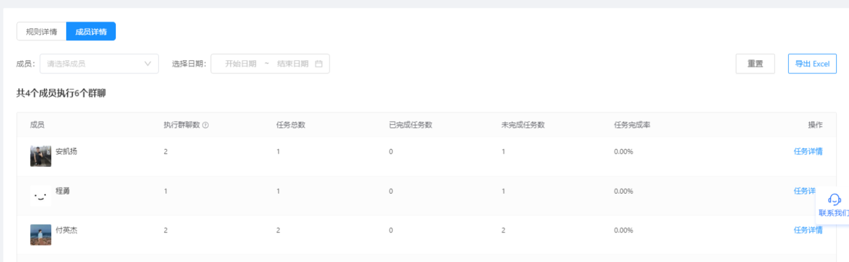This screenshot has height=262, width=849.
Task: Open 任务详情 for 付英杰
Action: coord(808,230)
